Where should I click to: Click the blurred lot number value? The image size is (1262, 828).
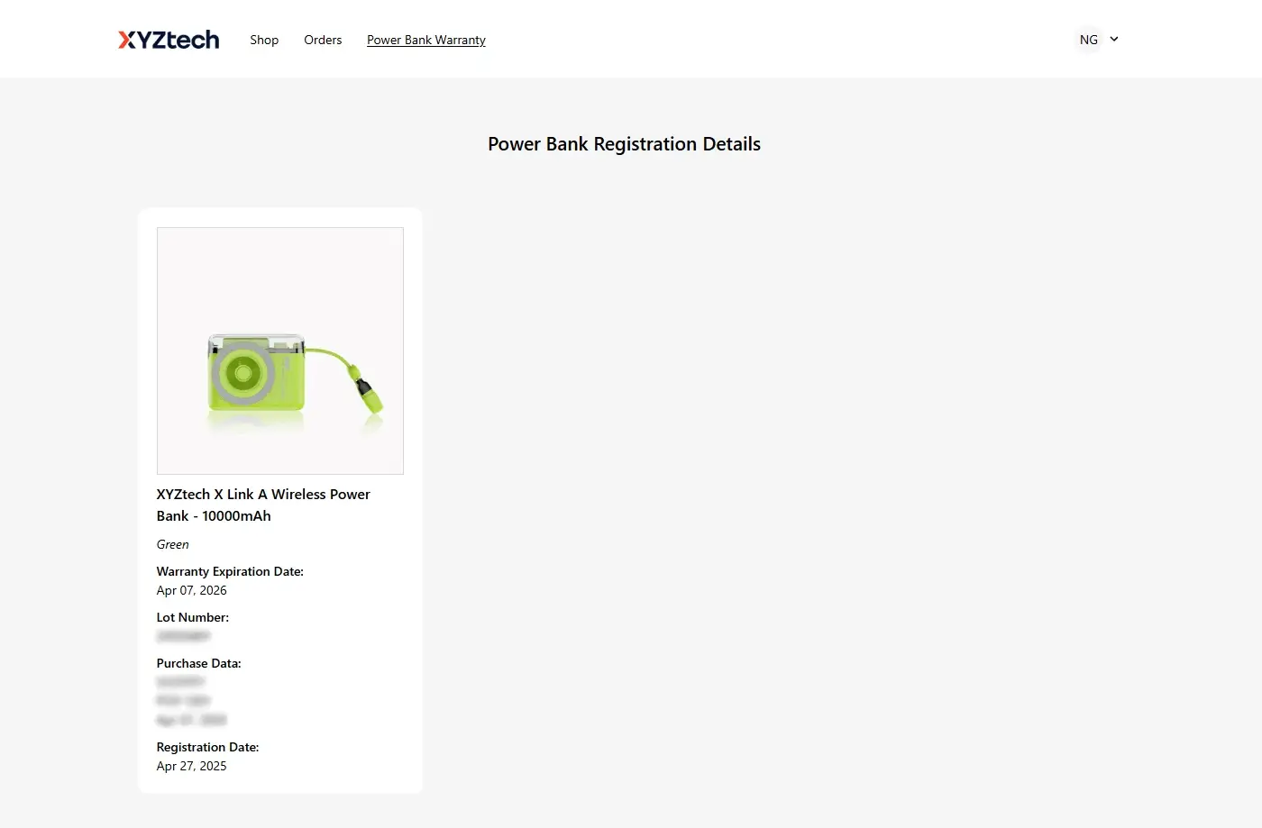(x=183, y=636)
